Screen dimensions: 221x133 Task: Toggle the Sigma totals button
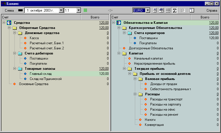(x=174, y=10)
